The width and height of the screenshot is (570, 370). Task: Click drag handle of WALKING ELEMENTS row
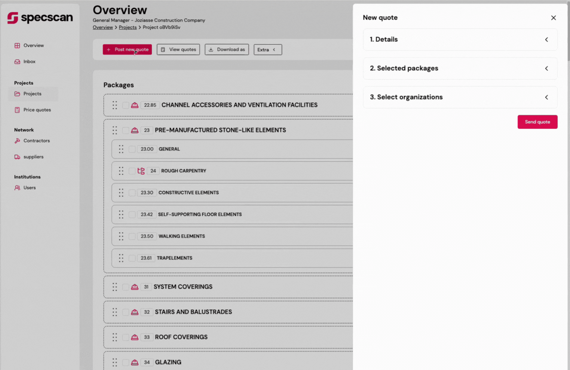[121, 237]
